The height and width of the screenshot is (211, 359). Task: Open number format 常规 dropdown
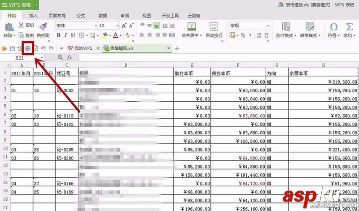[x=268, y=26]
